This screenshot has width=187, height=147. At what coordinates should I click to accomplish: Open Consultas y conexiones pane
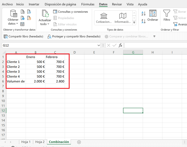(70, 12)
